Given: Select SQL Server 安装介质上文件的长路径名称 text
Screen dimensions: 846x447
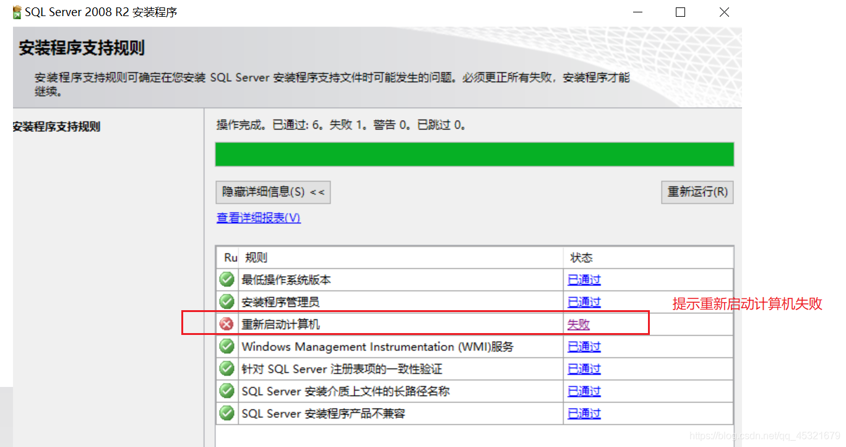Looking at the screenshot, I should pos(345,391).
